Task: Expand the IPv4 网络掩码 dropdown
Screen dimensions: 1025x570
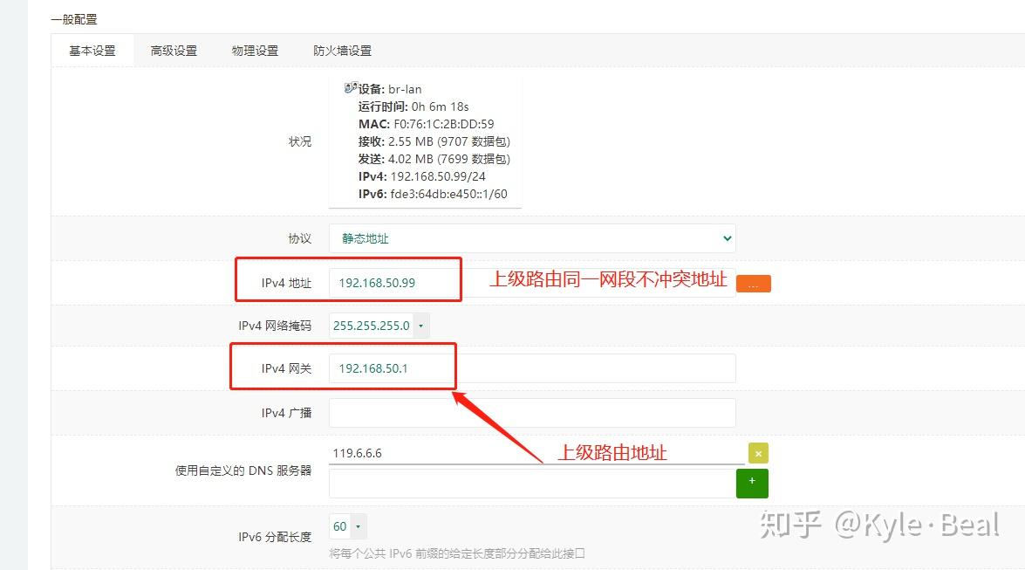Action: (420, 325)
